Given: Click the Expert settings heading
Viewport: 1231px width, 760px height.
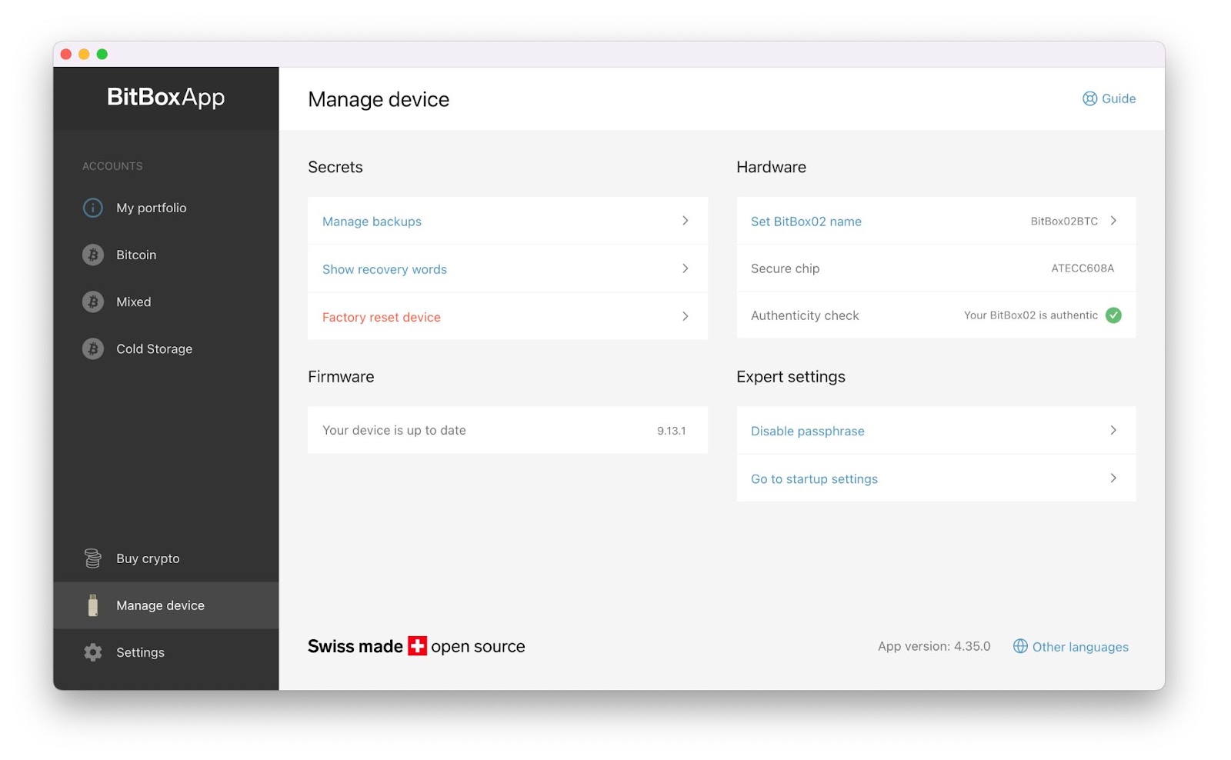Looking at the screenshot, I should pos(791,377).
